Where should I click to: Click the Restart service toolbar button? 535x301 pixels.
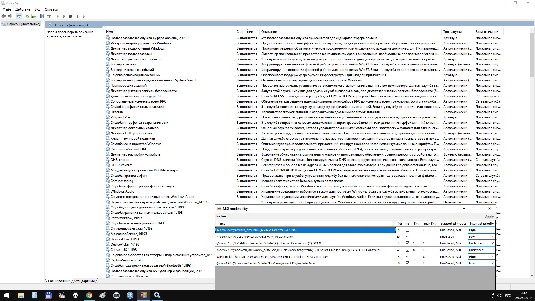point(83,16)
